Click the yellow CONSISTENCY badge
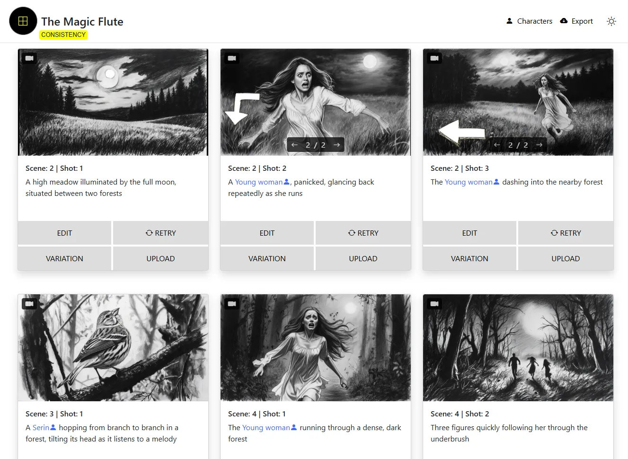Screen dimensions: 628x459 (63, 35)
